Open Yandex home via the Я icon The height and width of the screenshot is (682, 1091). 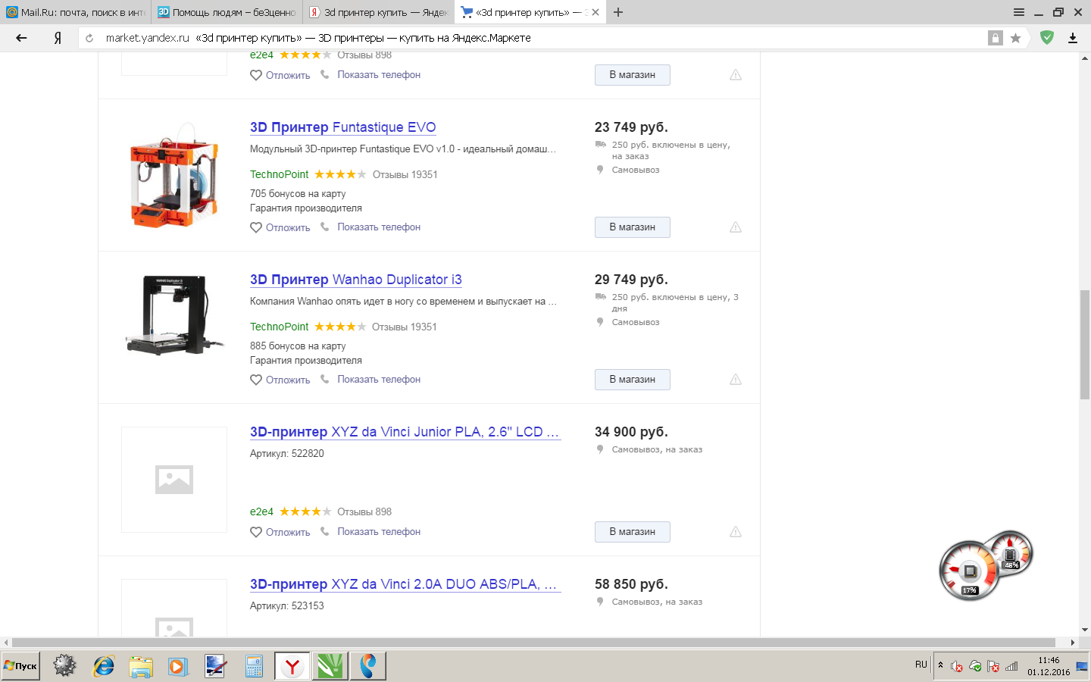tap(58, 38)
